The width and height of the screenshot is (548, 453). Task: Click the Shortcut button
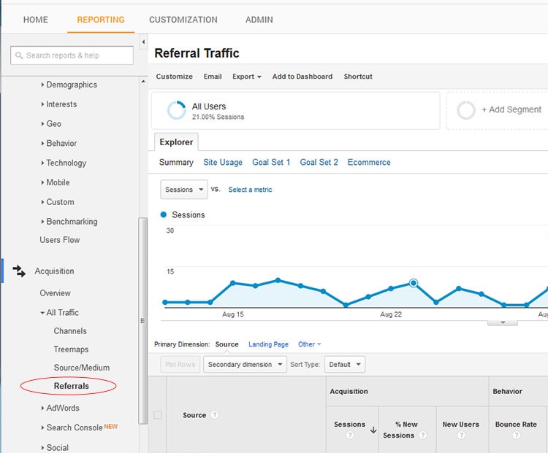click(358, 77)
